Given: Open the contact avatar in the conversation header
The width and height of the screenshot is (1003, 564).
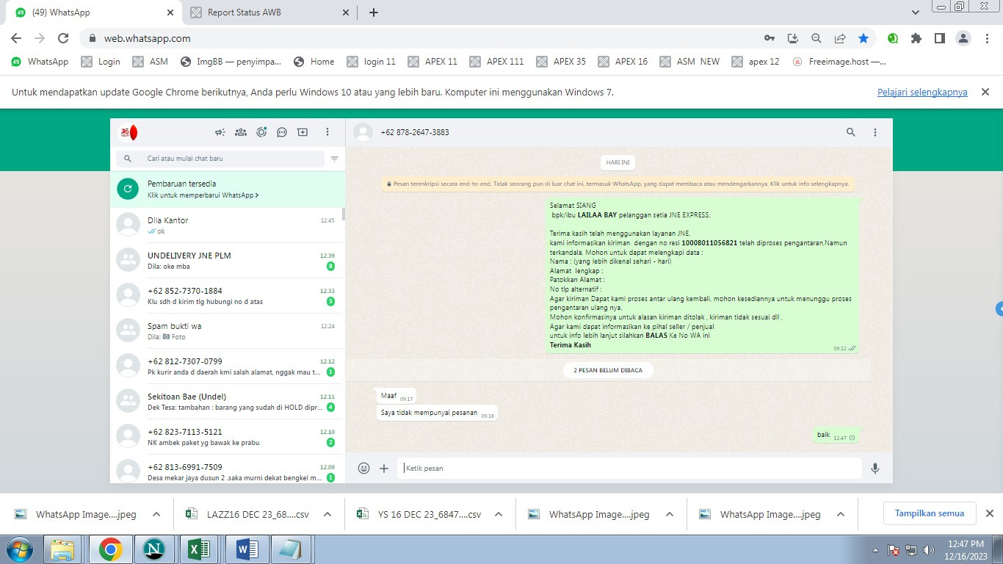Looking at the screenshot, I should point(363,132).
